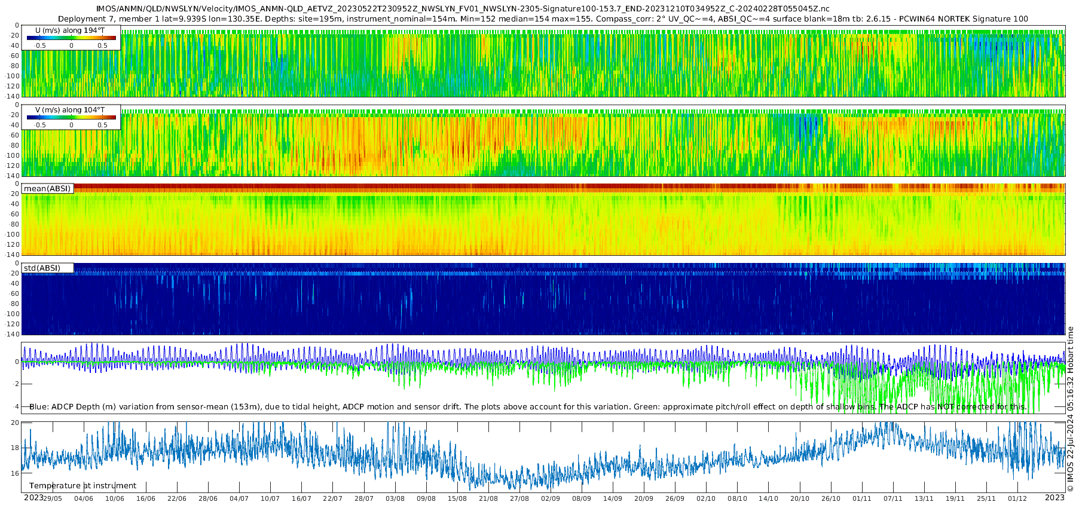The height and width of the screenshot is (508, 1076).
Task: Select the std(ABSI) panel label
Action: pyautogui.click(x=42, y=268)
